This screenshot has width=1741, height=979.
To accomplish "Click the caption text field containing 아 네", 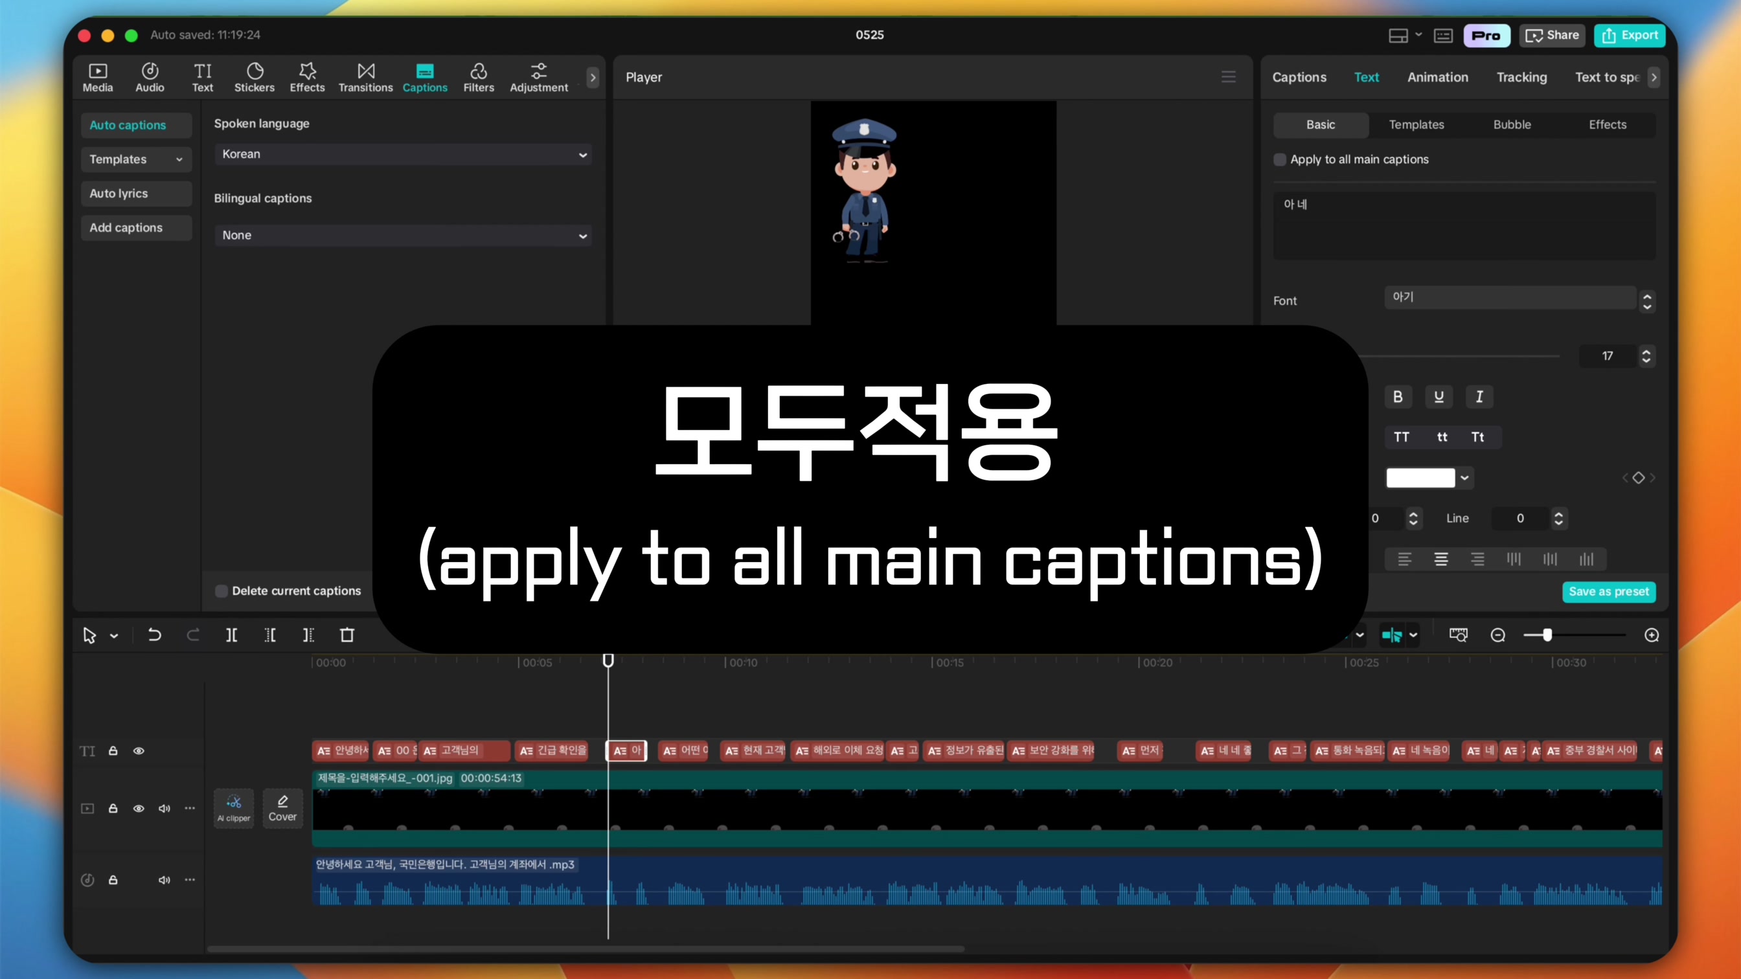I will click(1464, 226).
